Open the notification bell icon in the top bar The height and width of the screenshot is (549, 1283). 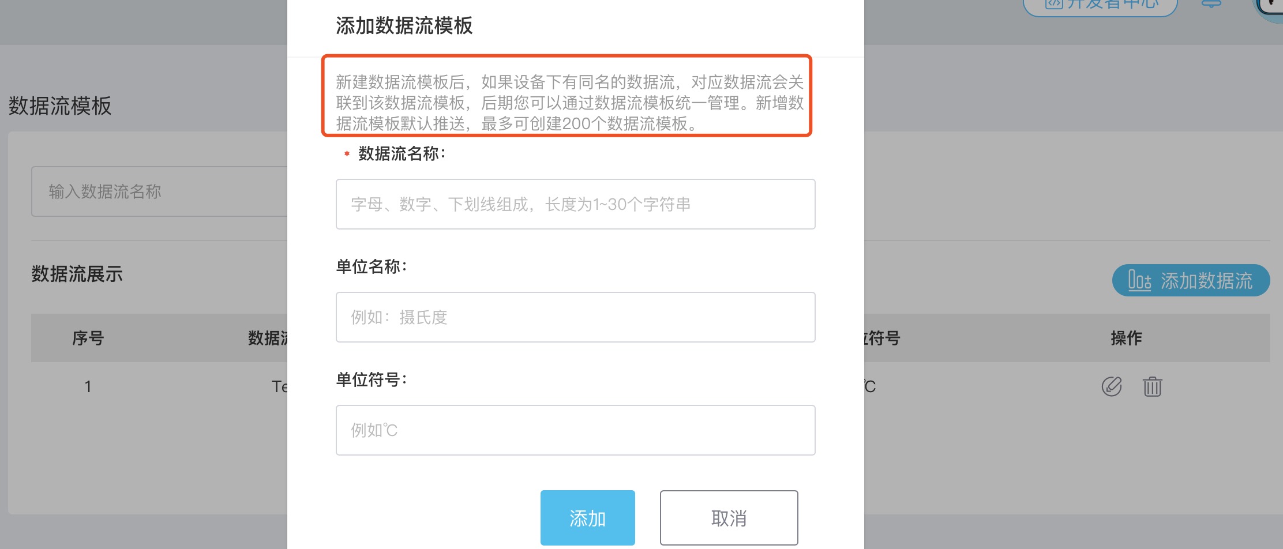click(1211, 5)
